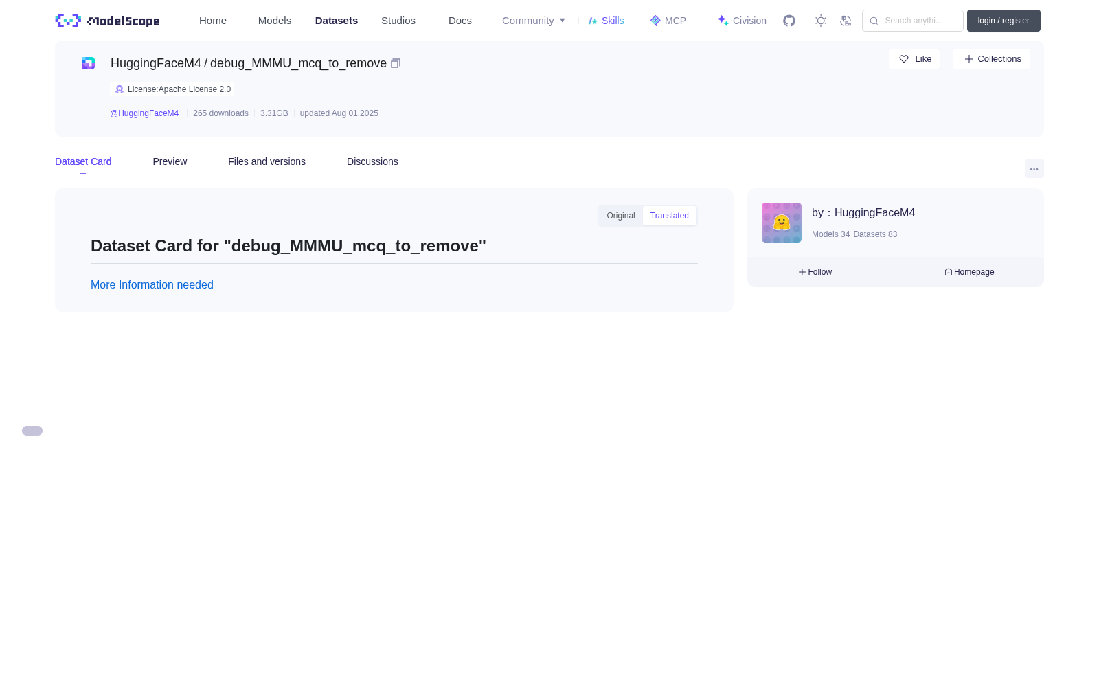Click the 3.31GB size text

coord(274,113)
